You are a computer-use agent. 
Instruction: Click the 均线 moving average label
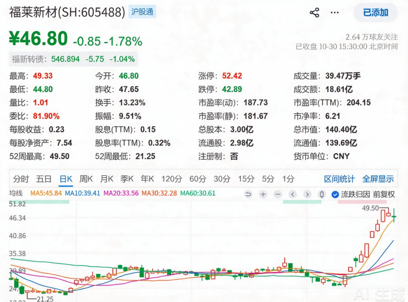pyautogui.click(x=16, y=193)
